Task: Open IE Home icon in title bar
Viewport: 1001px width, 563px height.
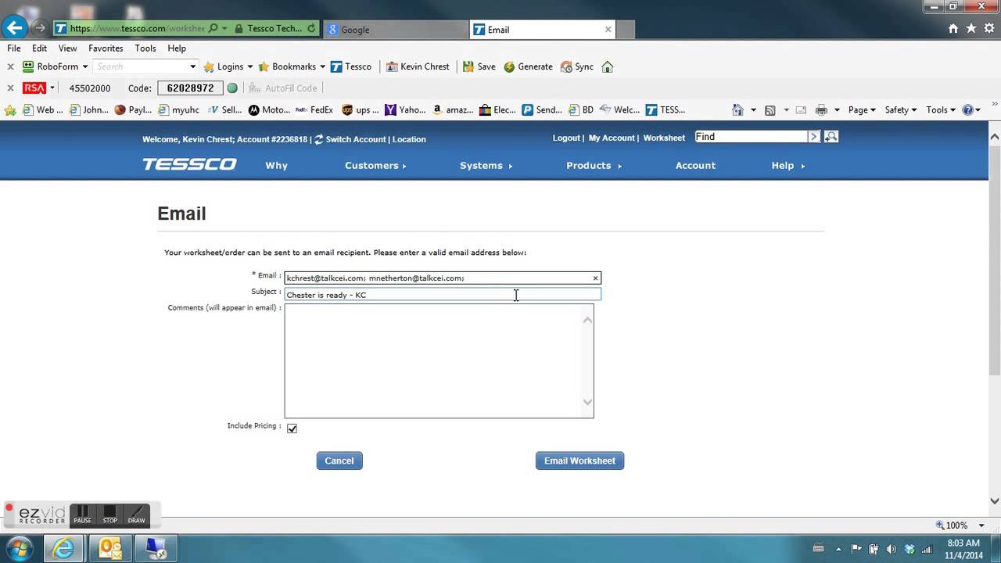Action: (953, 28)
